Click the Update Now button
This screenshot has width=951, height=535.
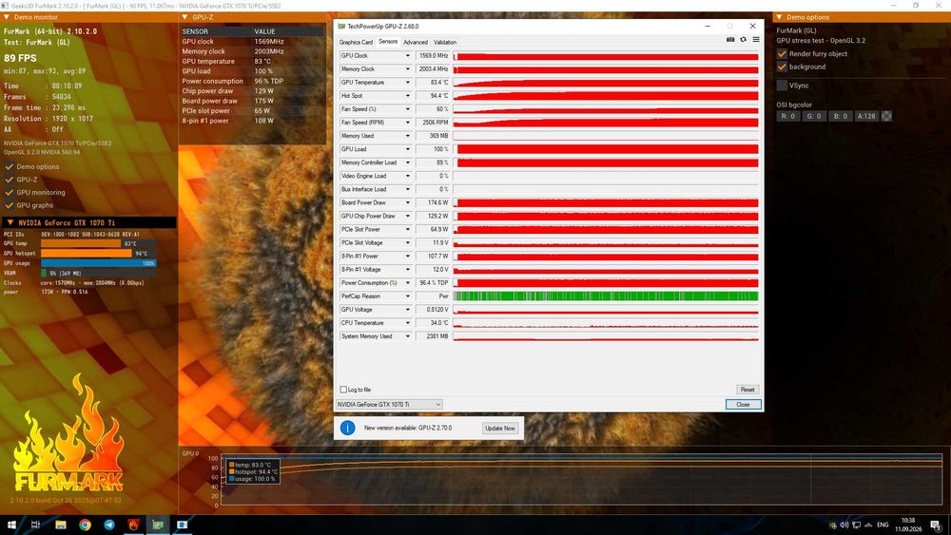coord(500,429)
